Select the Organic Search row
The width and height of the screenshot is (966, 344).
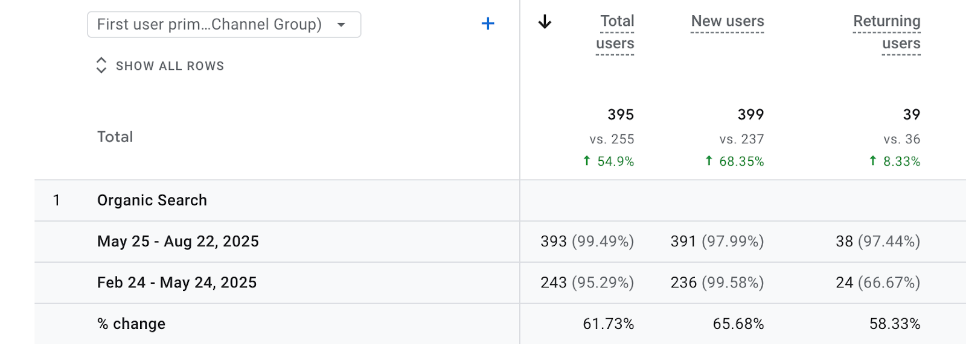(152, 201)
